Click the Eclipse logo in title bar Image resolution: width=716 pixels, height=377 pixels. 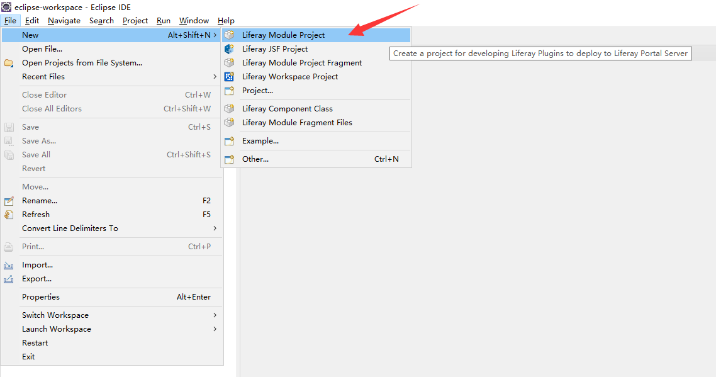point(6,7)
